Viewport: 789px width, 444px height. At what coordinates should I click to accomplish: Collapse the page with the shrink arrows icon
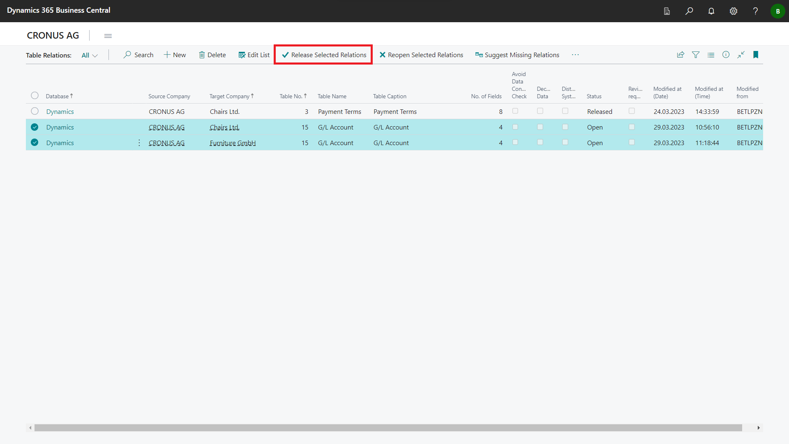point(741,55)
